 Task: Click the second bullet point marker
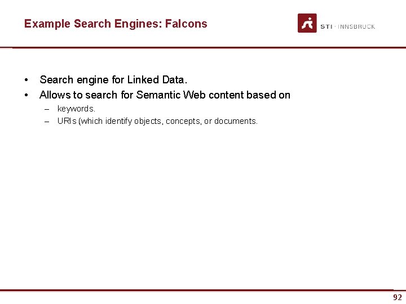[x=26, y=95]
